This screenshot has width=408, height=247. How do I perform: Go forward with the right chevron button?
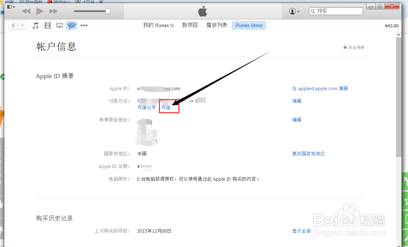[x=22, y=26]
